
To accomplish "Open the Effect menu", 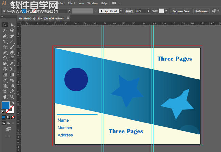I will [x=71, y=3].
